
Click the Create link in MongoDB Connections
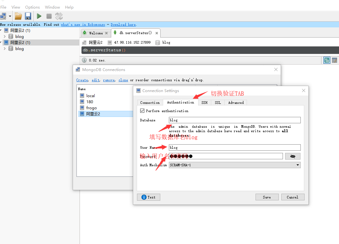coord(82,80)
